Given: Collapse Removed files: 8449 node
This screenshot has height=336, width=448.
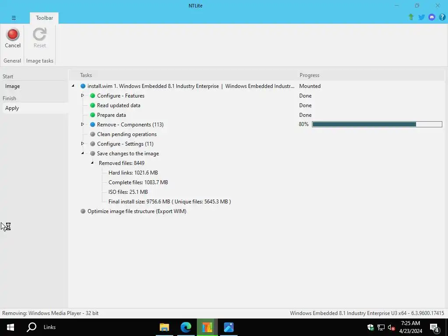Looking at the screenshot, I should pyautogui.click(x=92, y=163).
